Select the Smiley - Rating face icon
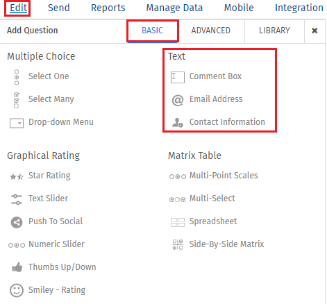Screen dimensions: 327x304 17,290
